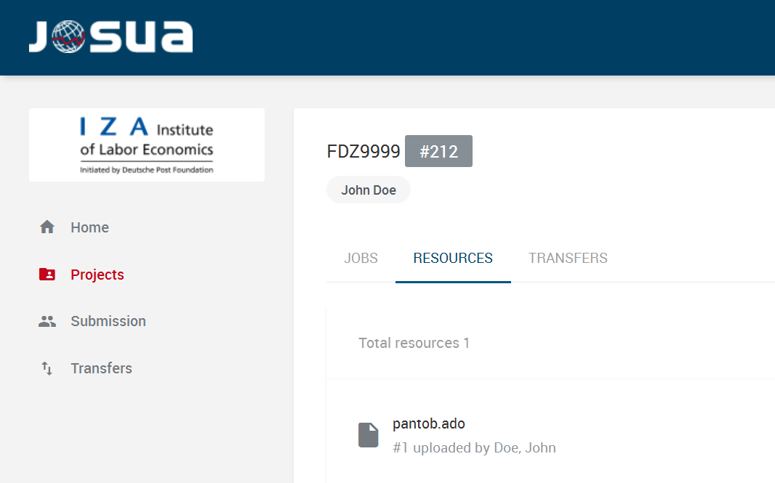The height and width of the screenshot is (483, 775).
Task: Go to the Home menu label
Action: tap(89, 227)
